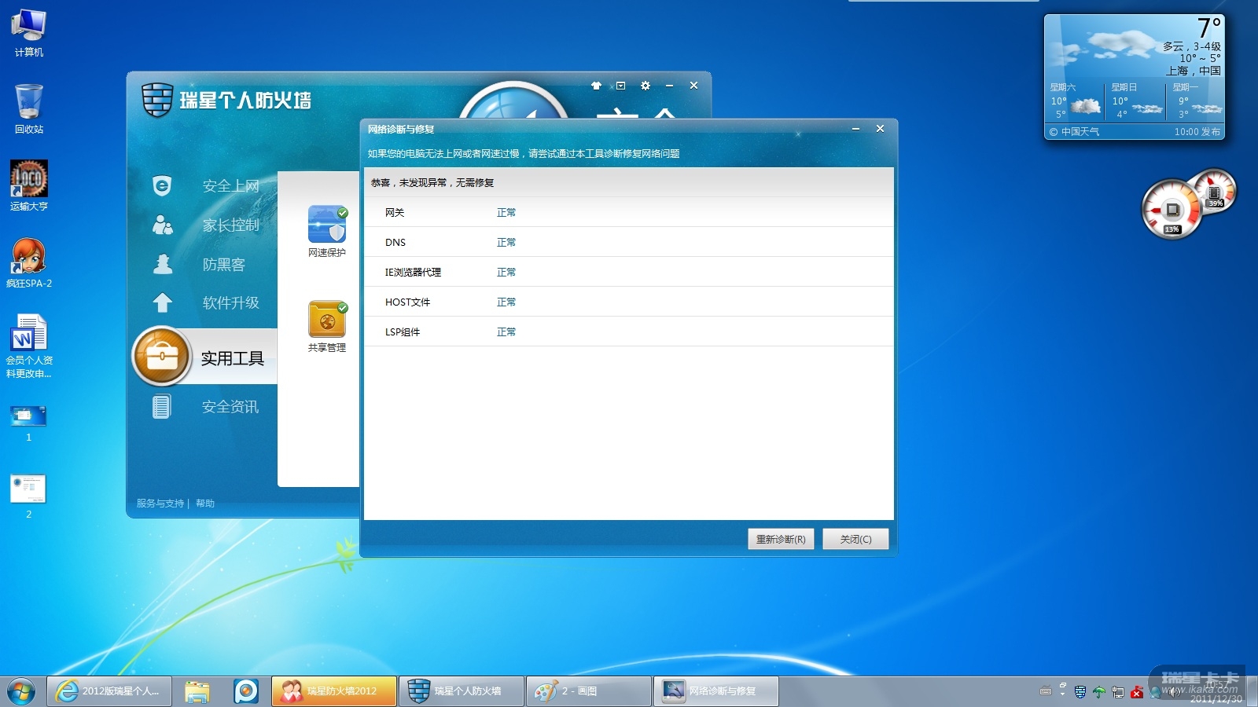Image resolution: width=1258 pixels, height=707 pixels.
Task: Select 安全资讯 in the firewall sidebar
Action: (x=230, y=407)
